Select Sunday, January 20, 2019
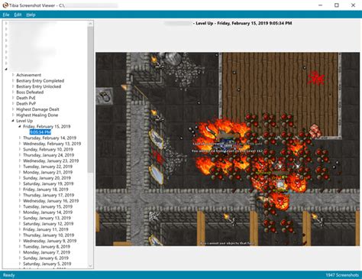The width and height of the screenshot is (362, 279). [x=47, y=178]
